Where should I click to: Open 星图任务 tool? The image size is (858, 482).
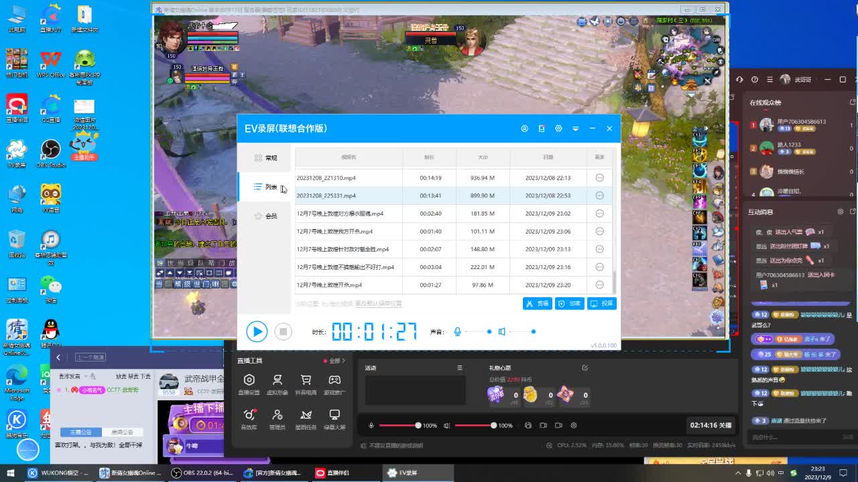[306, 419]
